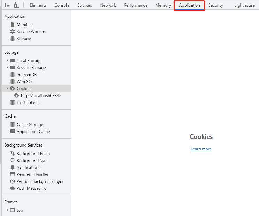The image size is (259, 216).
Task: Click the Background Sync refresh icon
Action: tap(13, 160)
